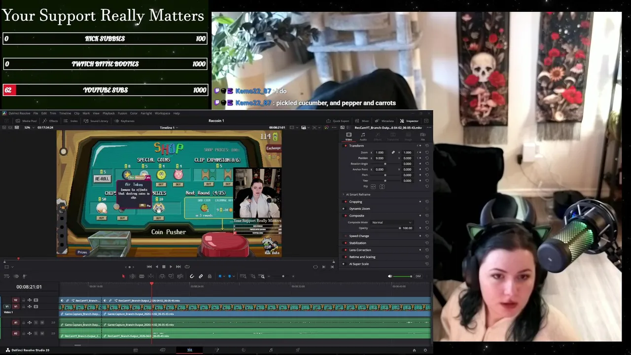Stop playback in the viewer
The height and width of the screenshot is (355, 631).
point(164,267)
